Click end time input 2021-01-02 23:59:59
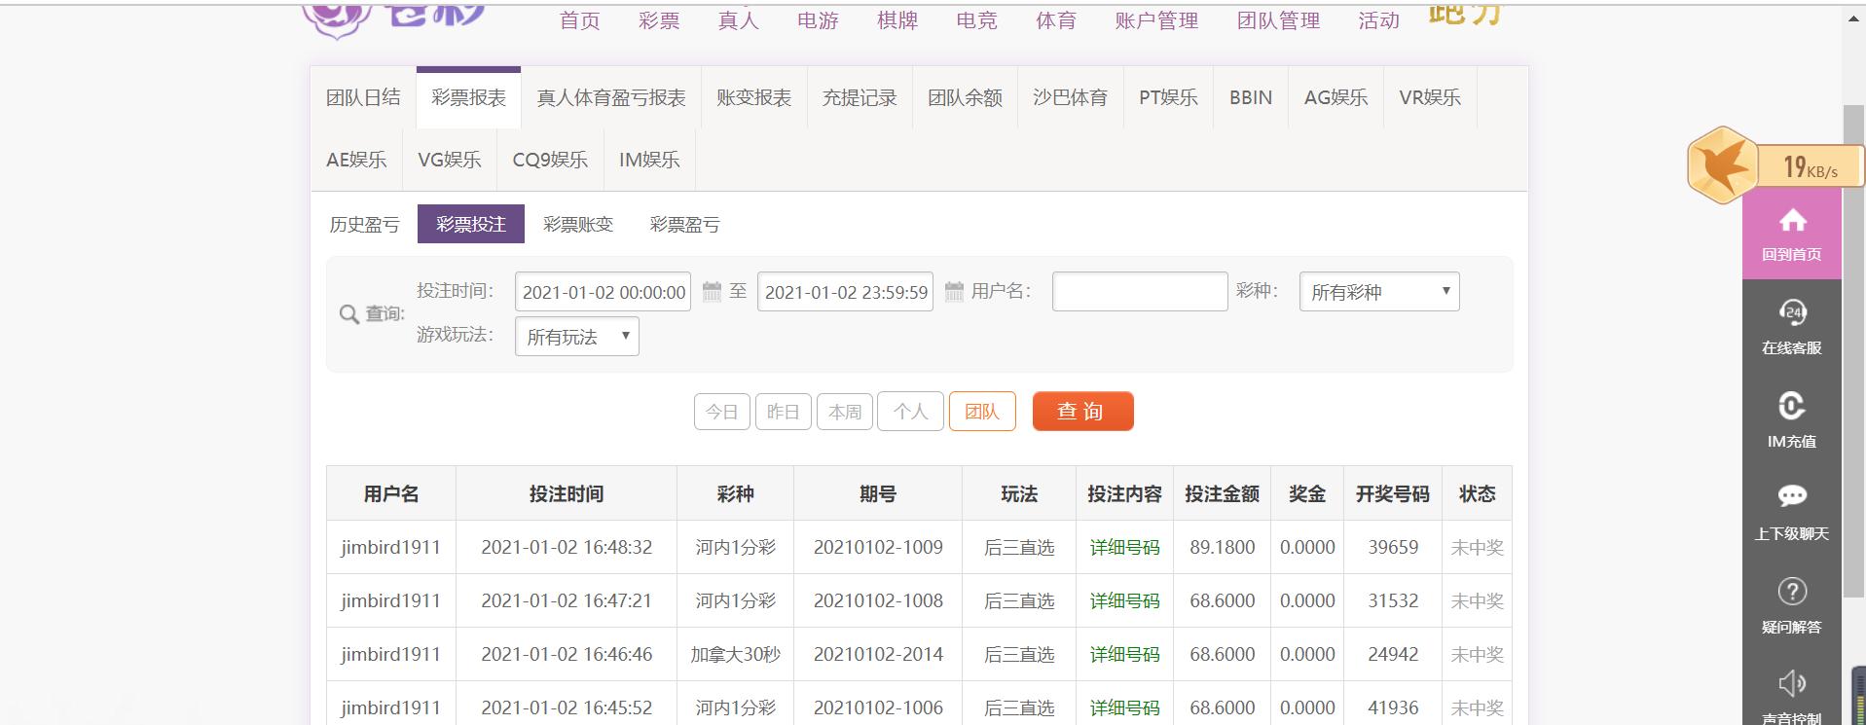Screen dimensions: 1866x725 pos(845,292)
